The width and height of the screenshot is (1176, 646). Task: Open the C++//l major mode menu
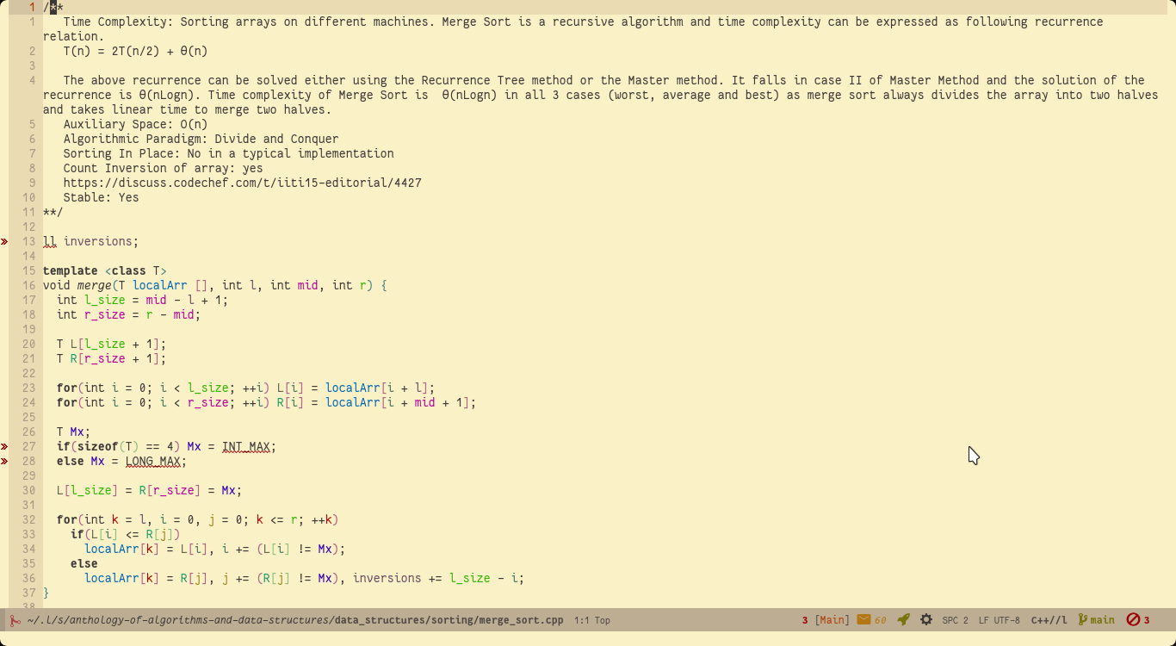1049,620
